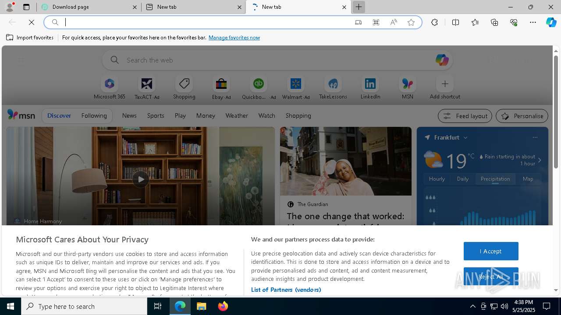Switch to the middle New tab
Viewport: 561px width, 315px height.
coord(195,7)
